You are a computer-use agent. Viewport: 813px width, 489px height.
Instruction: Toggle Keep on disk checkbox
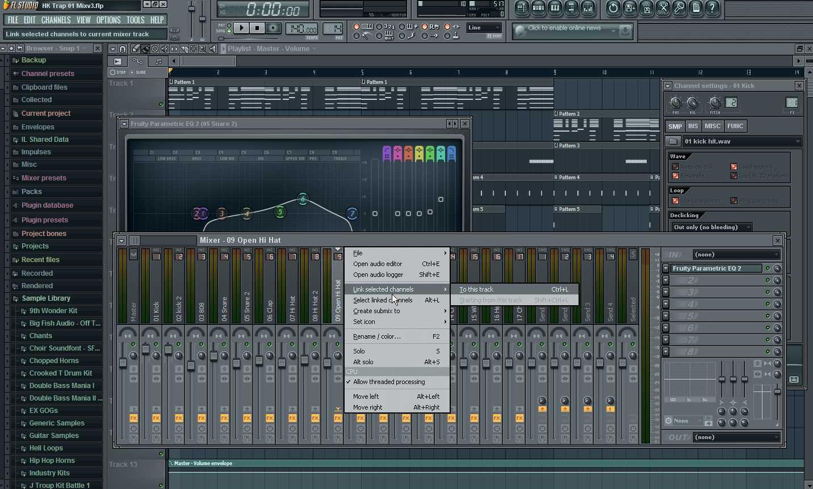(676, 166)
